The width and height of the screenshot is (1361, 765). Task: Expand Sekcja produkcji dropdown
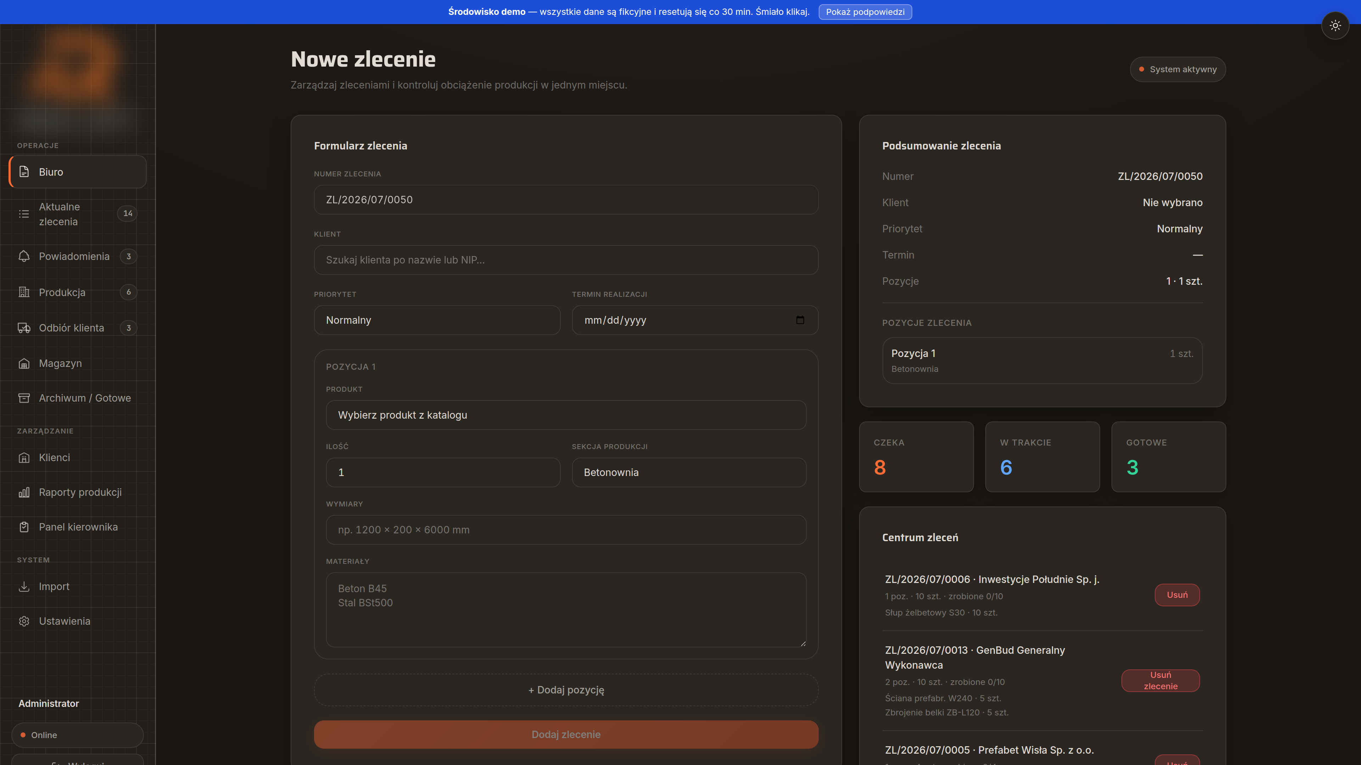(x=689, y=472)
